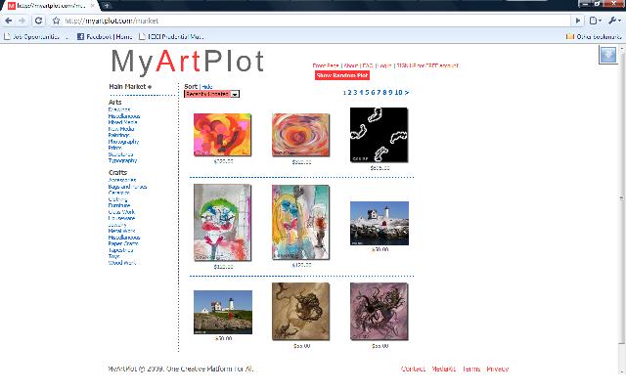Reload the page with the refresh icon
The width and height of the screenshot is (626, 391).
click(38, 21)
